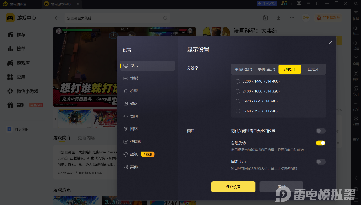The width and height of the screenshot is (361, 205).
Task: Open 更多 in right sidebar
Action: coord(356,136)
